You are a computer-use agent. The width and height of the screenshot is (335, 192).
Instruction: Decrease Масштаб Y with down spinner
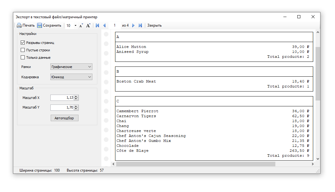(76, 109)
